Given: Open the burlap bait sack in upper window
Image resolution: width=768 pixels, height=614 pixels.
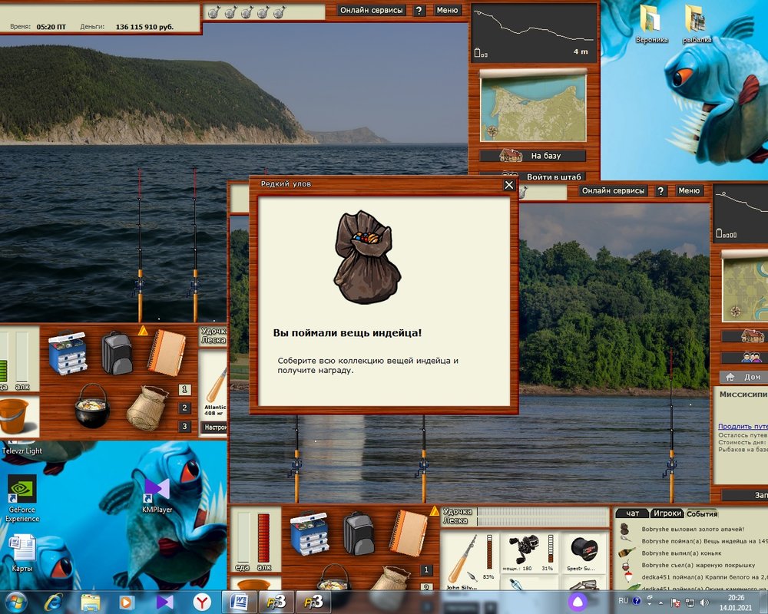Looking at the screenshot, I should coord(147,408).
